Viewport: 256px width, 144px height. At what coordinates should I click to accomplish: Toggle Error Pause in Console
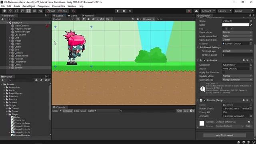pos(80,111)
